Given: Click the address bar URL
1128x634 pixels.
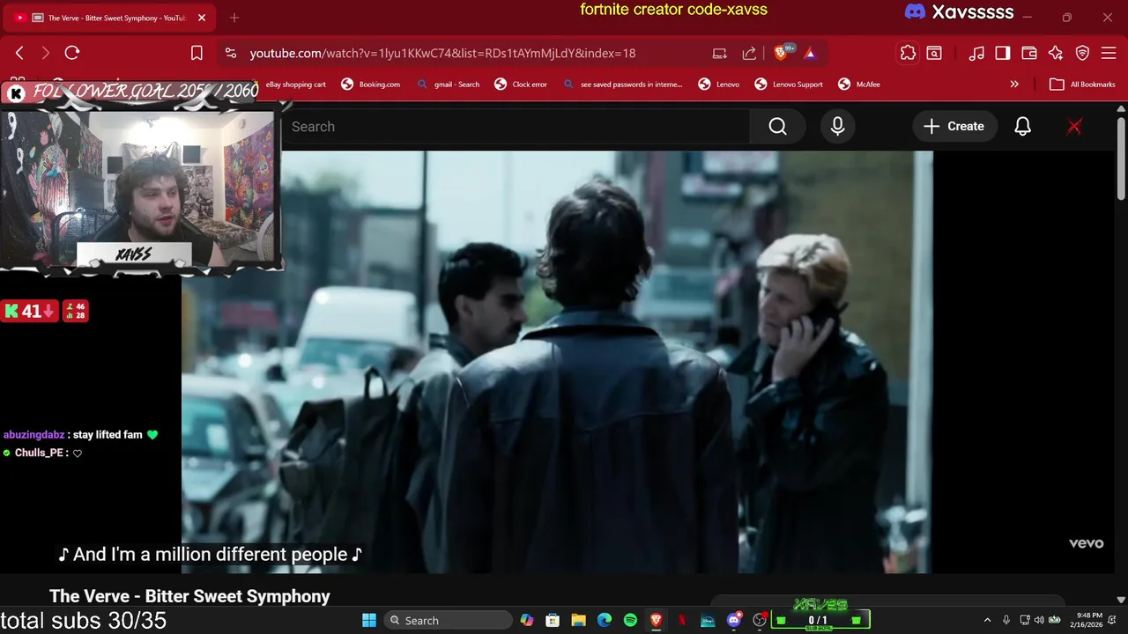Looking at the screenshot, I should point(442,53).
